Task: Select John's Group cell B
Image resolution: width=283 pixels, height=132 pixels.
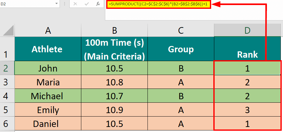Action: pos(181,68)
